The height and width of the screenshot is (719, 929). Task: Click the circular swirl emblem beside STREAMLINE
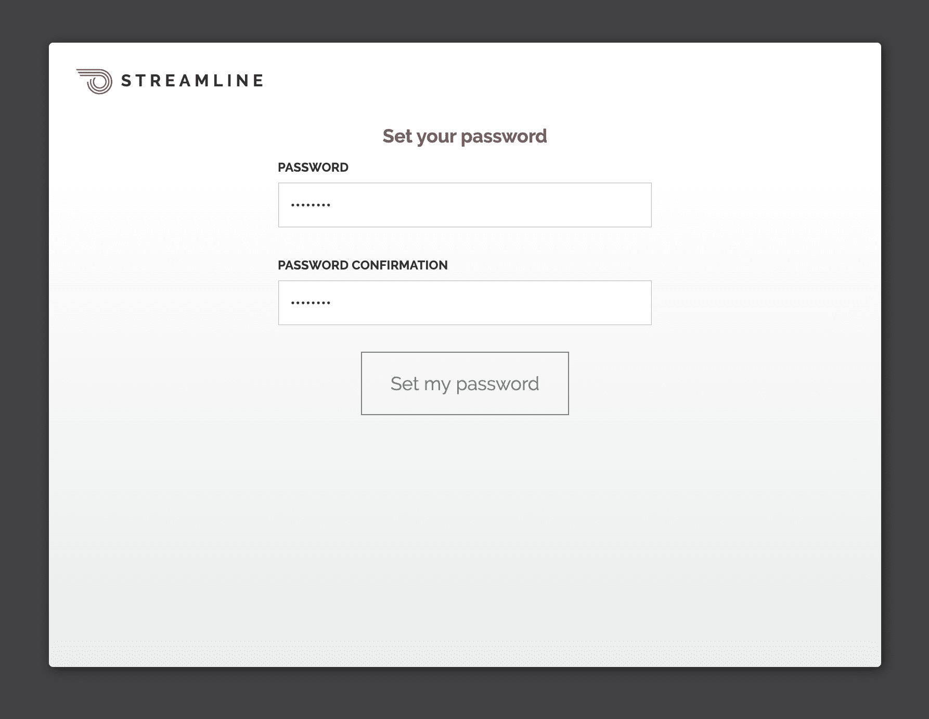pos(94,80)
